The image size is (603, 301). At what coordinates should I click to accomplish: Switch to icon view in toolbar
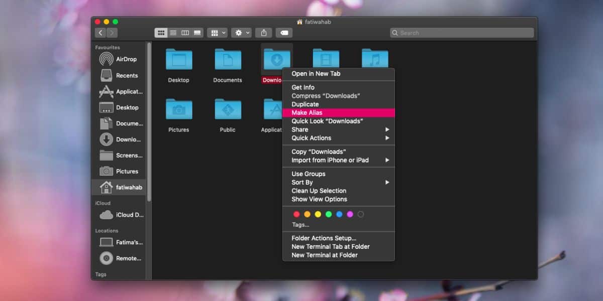coord(161,33)
